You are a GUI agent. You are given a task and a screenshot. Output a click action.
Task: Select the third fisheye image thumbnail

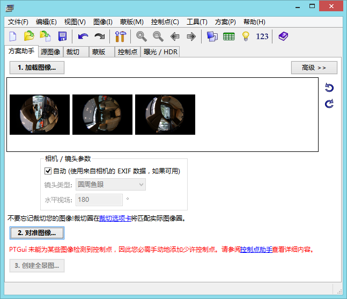click(x=165, y=114)
